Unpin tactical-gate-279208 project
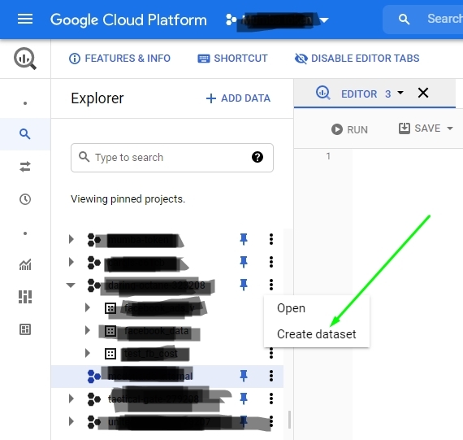 (x=244, y=399)
